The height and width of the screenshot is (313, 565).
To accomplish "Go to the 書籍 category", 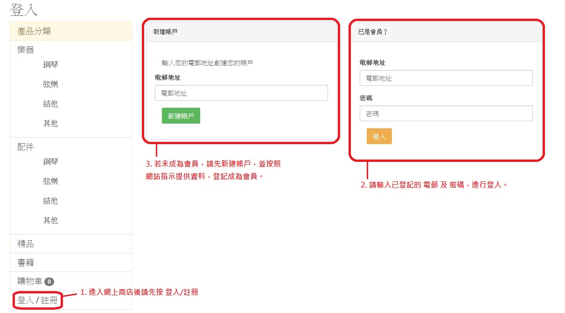I will pos(26,263).
